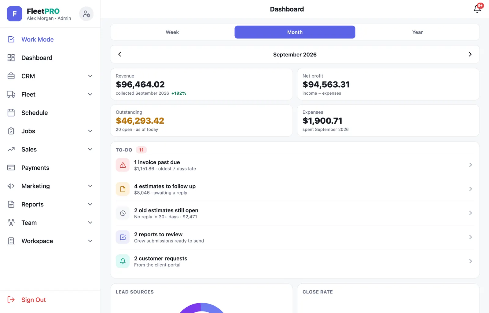Image resolution: width=489 pixels, height=313 pixels.
Task: Expand the Jobs submenu chevron
Action: (90, 131)
